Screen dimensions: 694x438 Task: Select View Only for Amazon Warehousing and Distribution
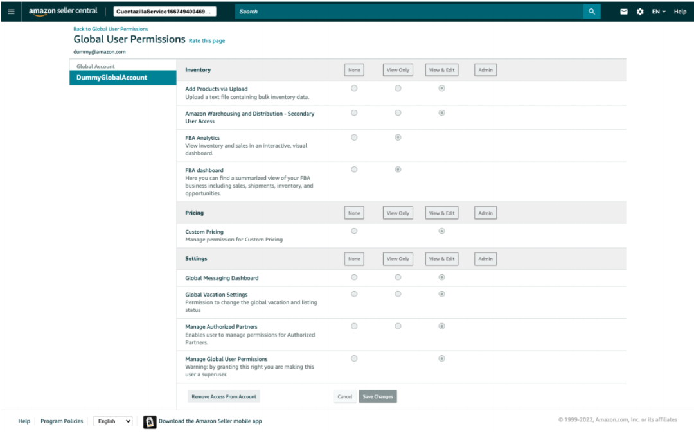point(398,113)
